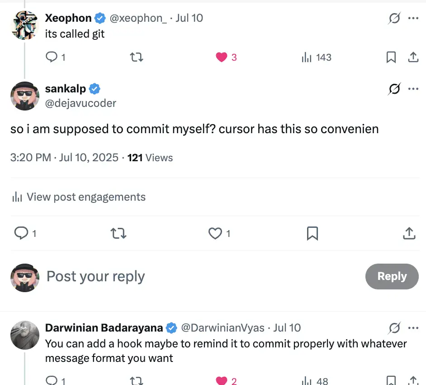Click Darwinian Badarayana's profile avatar
The height and width of the screenshot is (385, 426).
click(25, 336)
